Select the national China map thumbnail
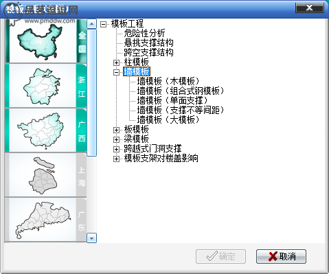Image resolution: width=329 pixels, height=274 pixels. click(x=46, y=41)
